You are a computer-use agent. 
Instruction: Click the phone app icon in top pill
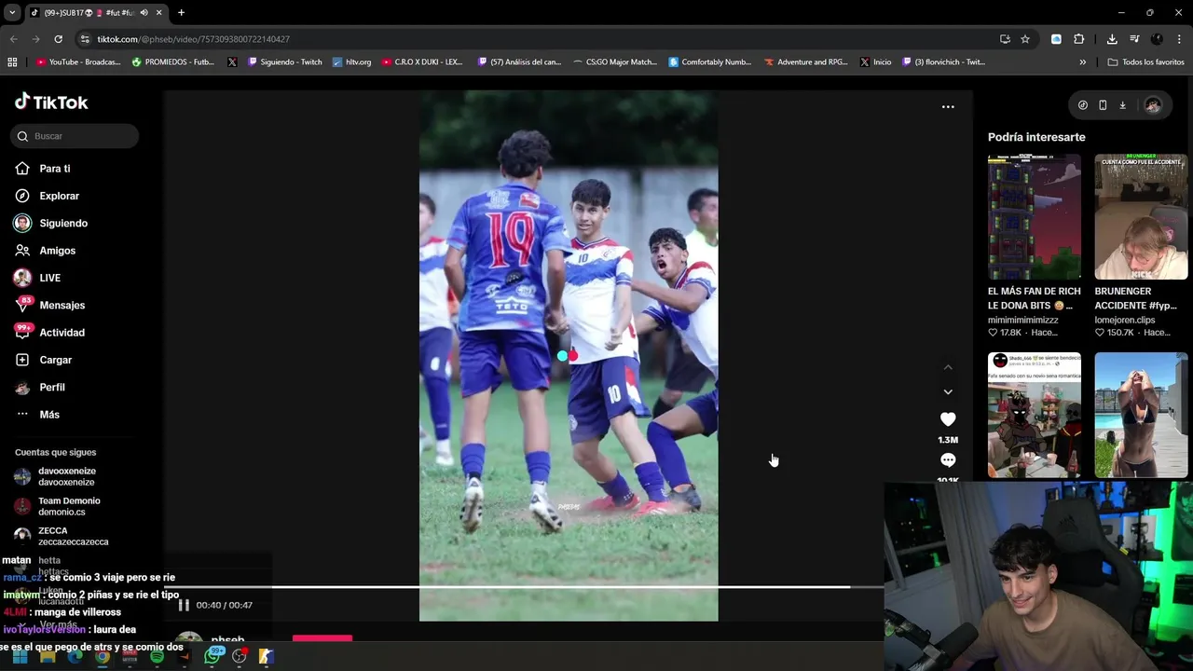(1103, 105)
